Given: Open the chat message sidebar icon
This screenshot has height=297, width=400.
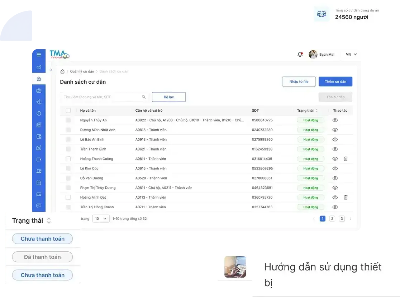Looking at the screenshot, I should coord(39,205).
